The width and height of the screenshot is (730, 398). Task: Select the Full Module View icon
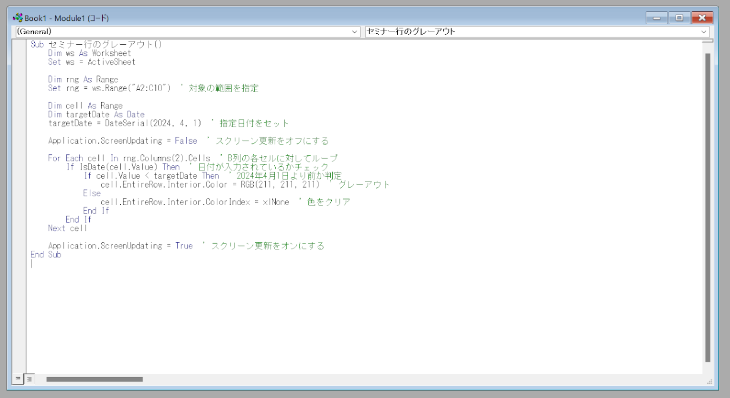point(29,379)
